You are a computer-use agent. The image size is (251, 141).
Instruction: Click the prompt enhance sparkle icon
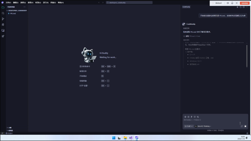(x=242, y=126)
